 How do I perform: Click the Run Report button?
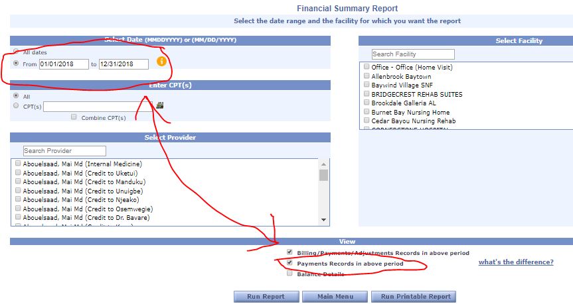click(x=262, y=297)
